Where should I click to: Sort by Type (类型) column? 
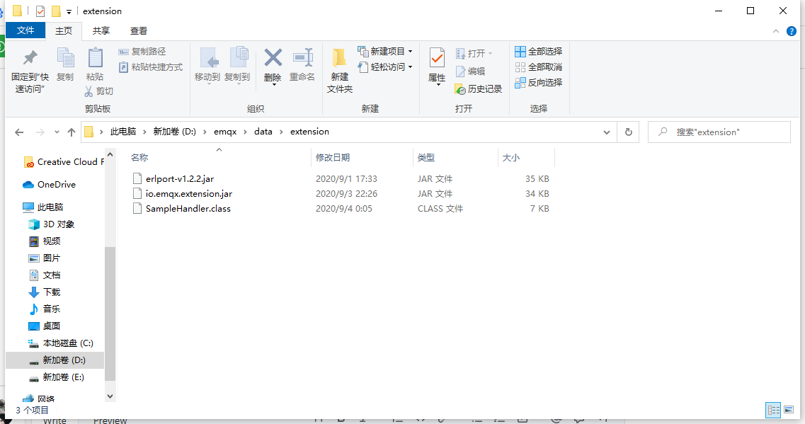coord(426,158)
